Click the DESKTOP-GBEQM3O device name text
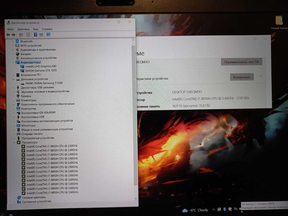 tap(187, 92)
